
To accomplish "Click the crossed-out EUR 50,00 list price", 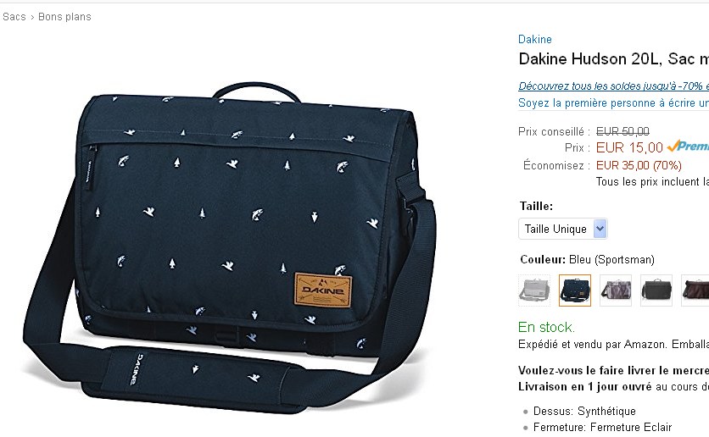I will point(622,131).
